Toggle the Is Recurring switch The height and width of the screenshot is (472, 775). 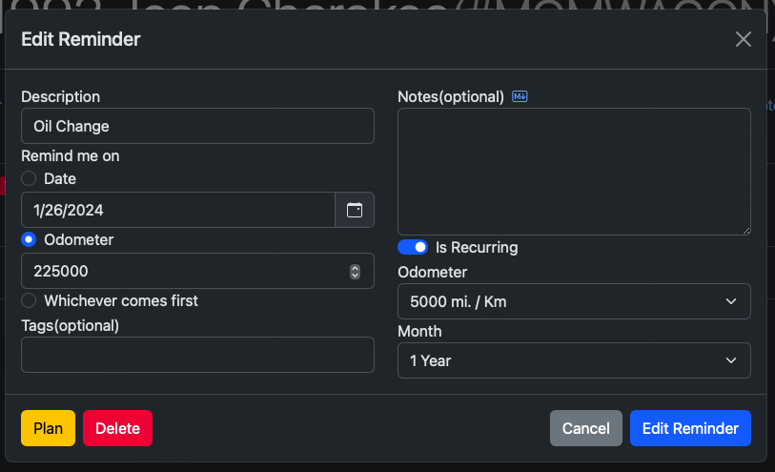(x=413, y=247)
